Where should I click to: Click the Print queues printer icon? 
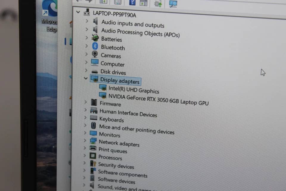[93, 148]
